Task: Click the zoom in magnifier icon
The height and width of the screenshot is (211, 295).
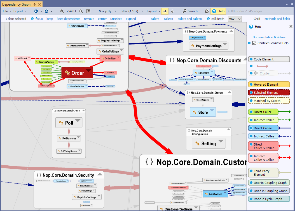Action: (62, 11)
